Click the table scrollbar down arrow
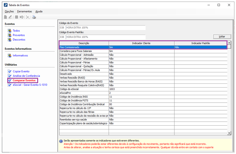Viewport: 236px width, 154px height. (x=229, y=133)
